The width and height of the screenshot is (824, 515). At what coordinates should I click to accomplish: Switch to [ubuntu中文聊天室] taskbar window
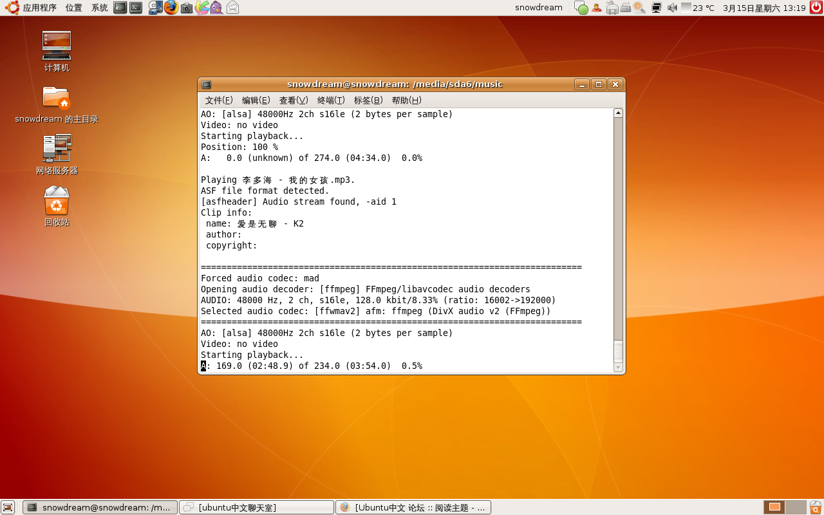point(256,507)
